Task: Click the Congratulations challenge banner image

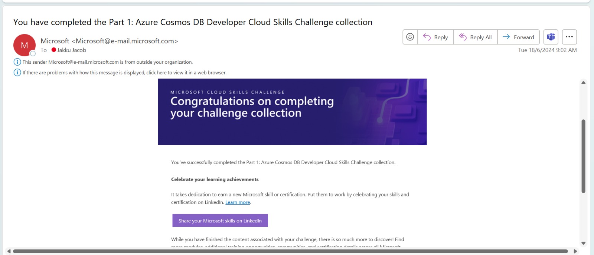Action: pyautogui.click(x=292, y=112)
